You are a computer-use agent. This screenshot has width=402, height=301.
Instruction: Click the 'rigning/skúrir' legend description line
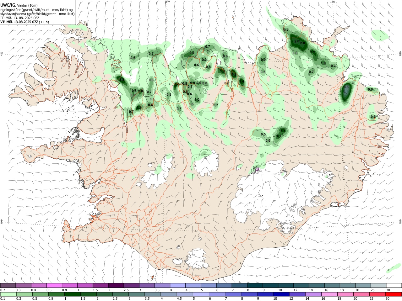click(36, 9)
